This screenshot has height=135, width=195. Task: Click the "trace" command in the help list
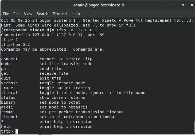point(7,88)
